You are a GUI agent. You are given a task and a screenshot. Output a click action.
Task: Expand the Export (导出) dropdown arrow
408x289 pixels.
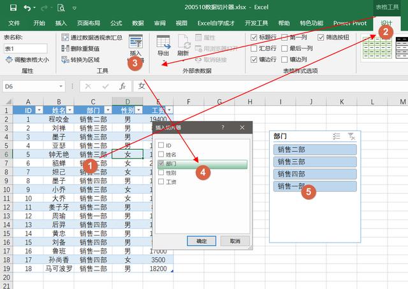coord(164,62)
